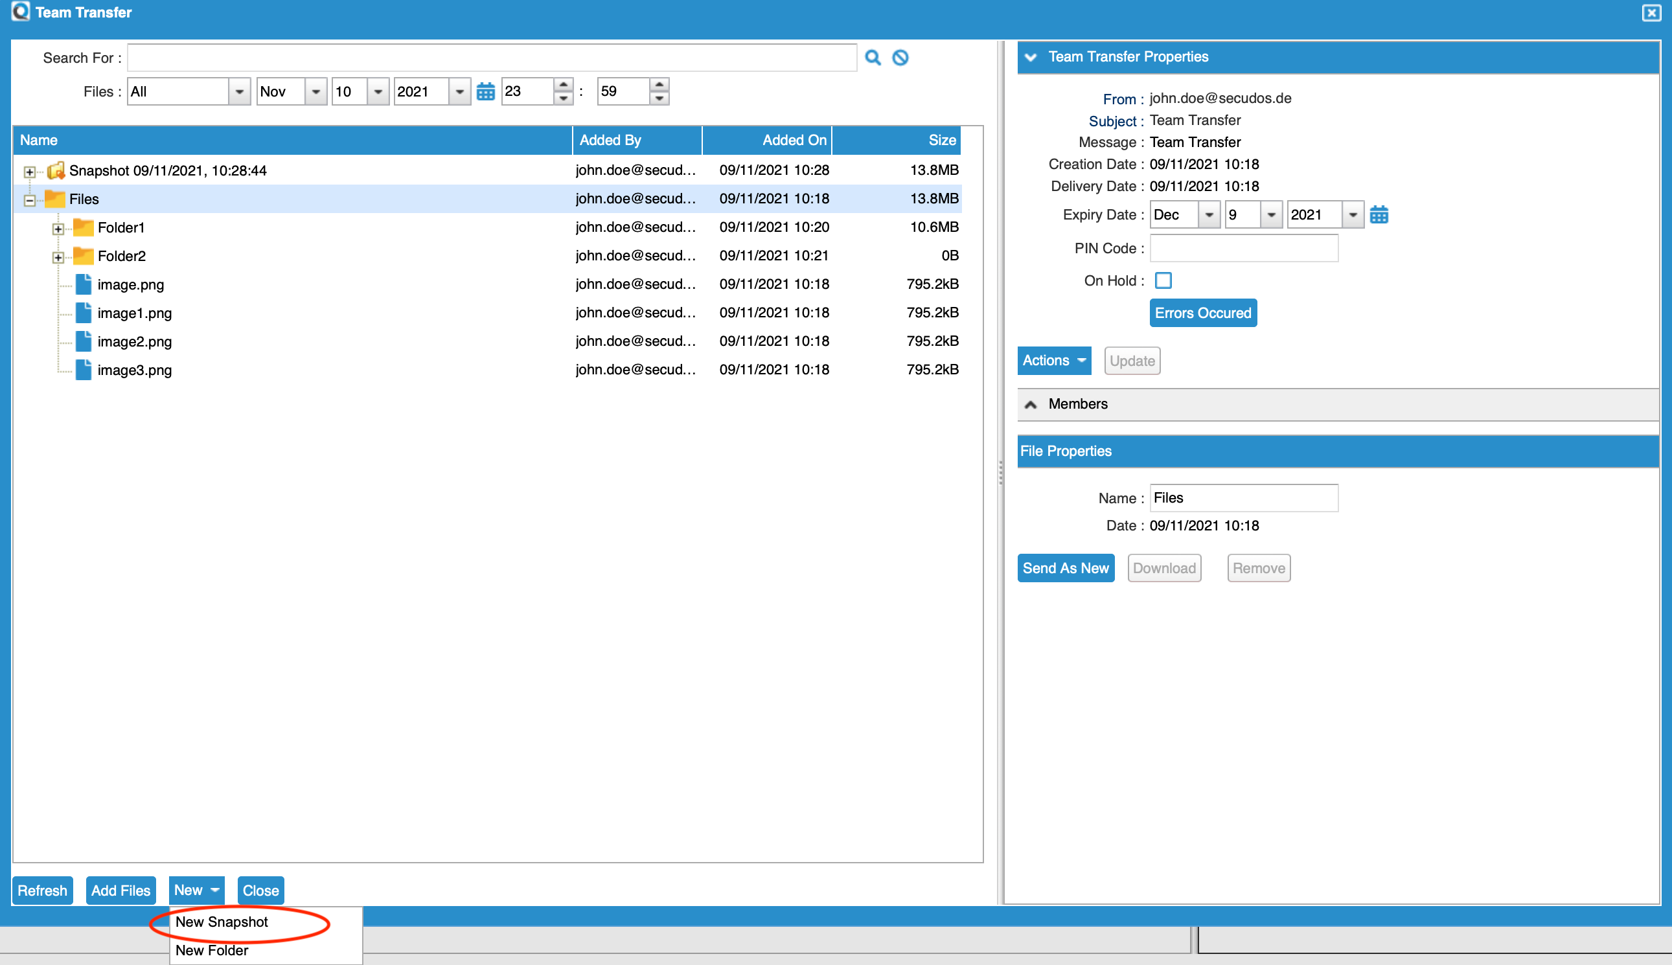Image resolution: width=1672 pixels, height=965 pixels.
Task: Click the image.png file icon
Action: coord(83,284)
